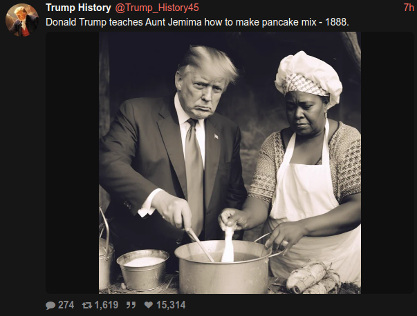Click the reply speech bubble icon
Screen dimensions: 417x316
50,305
